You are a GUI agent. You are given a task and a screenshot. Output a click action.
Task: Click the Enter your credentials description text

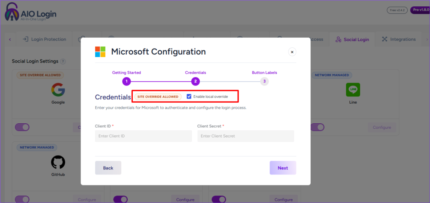click(171, 108)
